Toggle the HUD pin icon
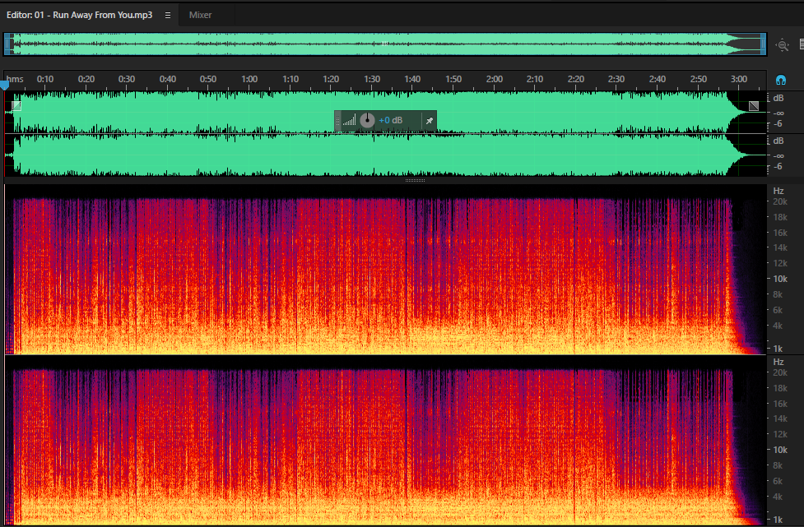The image size is (804, 527). [x=430, y=121]
